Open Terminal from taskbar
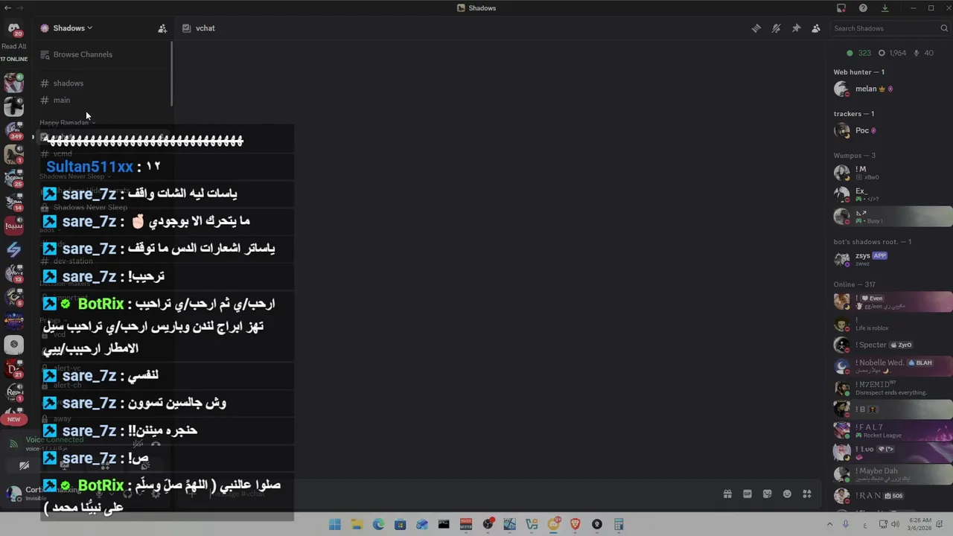This screenshot has width=953, height=536. pos(444,524)
